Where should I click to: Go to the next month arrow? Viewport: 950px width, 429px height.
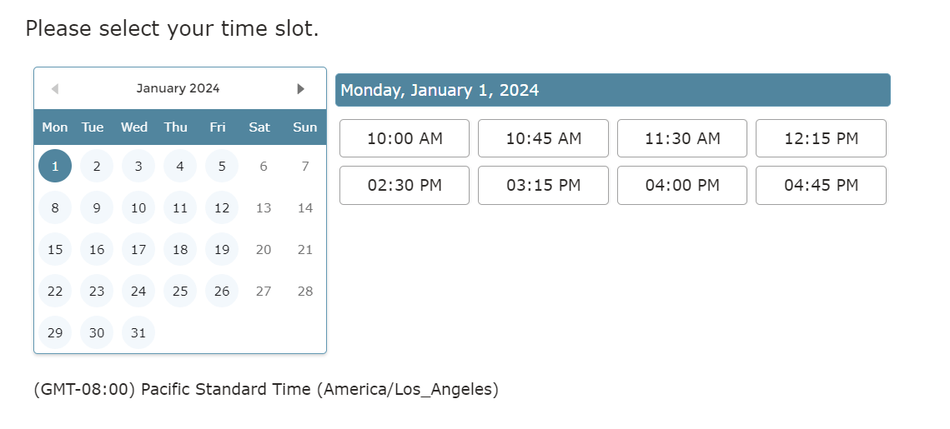click(301, 89)
